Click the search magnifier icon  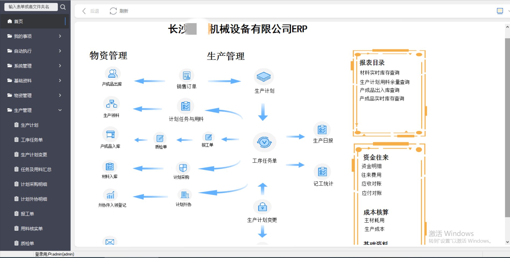point(63,7)
